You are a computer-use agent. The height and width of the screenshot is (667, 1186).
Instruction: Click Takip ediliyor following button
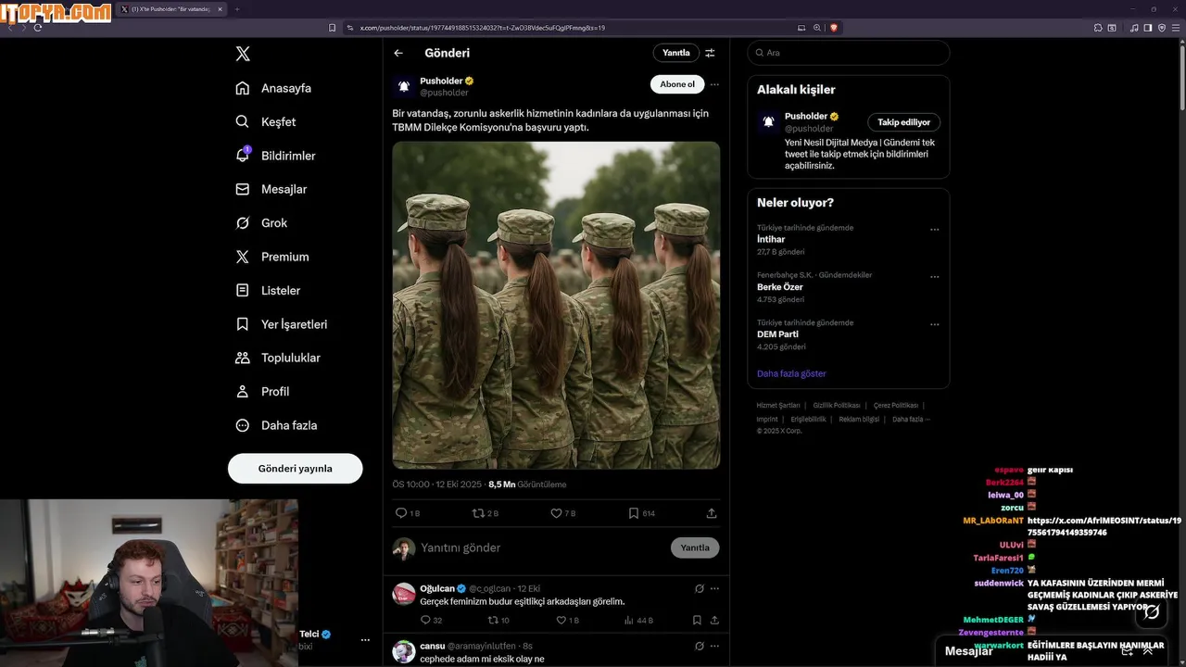(904, 122)
